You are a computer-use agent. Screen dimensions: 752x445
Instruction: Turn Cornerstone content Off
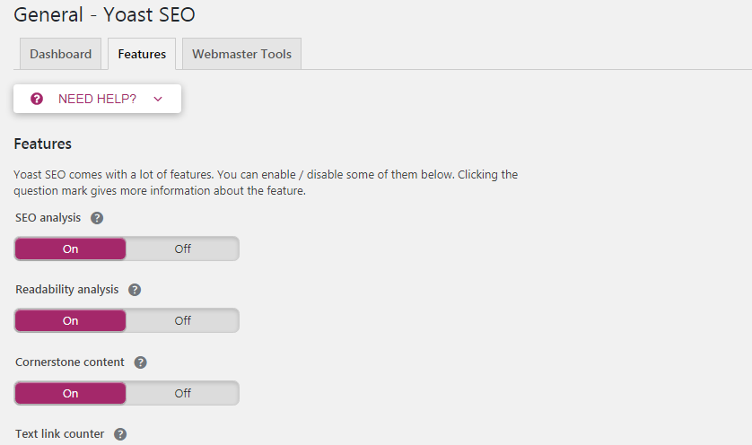[x=183, y=393]
